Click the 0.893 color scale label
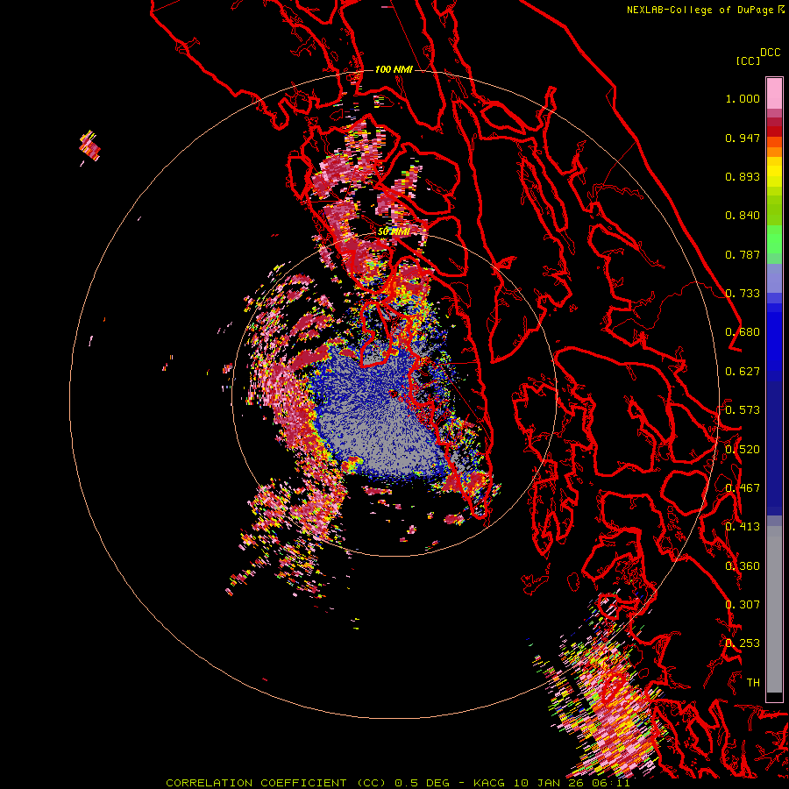Screen dimensions: 789x789 743,176
